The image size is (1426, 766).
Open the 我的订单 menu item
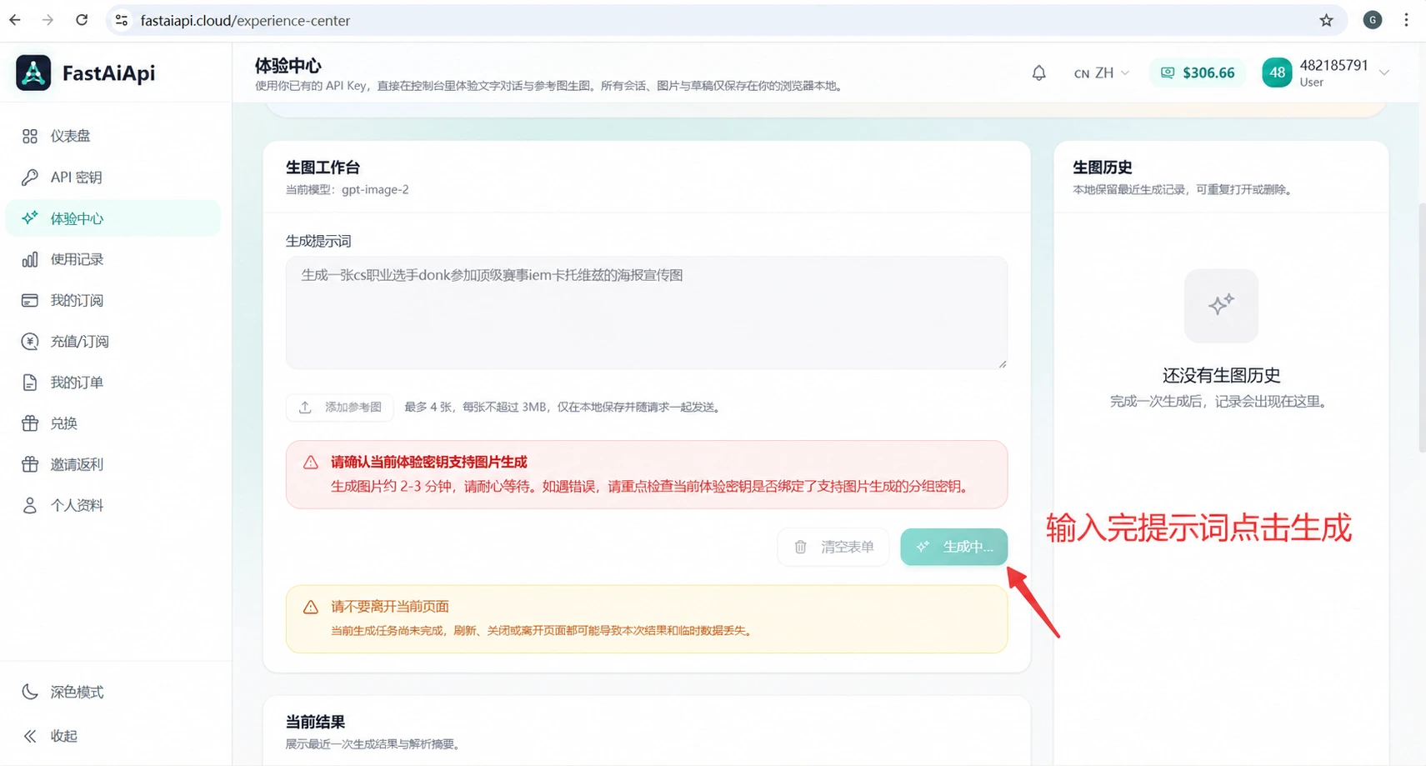tap(113, 382)
